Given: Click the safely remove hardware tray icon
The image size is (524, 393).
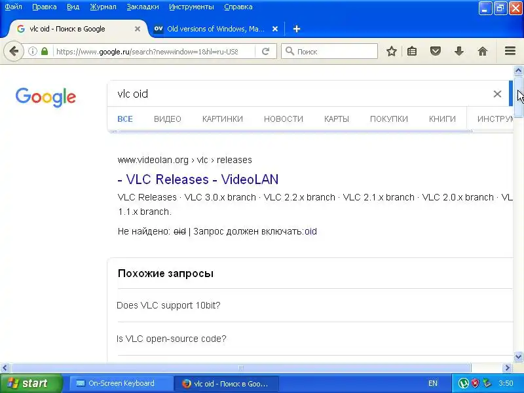Looking at the screenshot, I should pyautogui.click(x=487, y=383).
